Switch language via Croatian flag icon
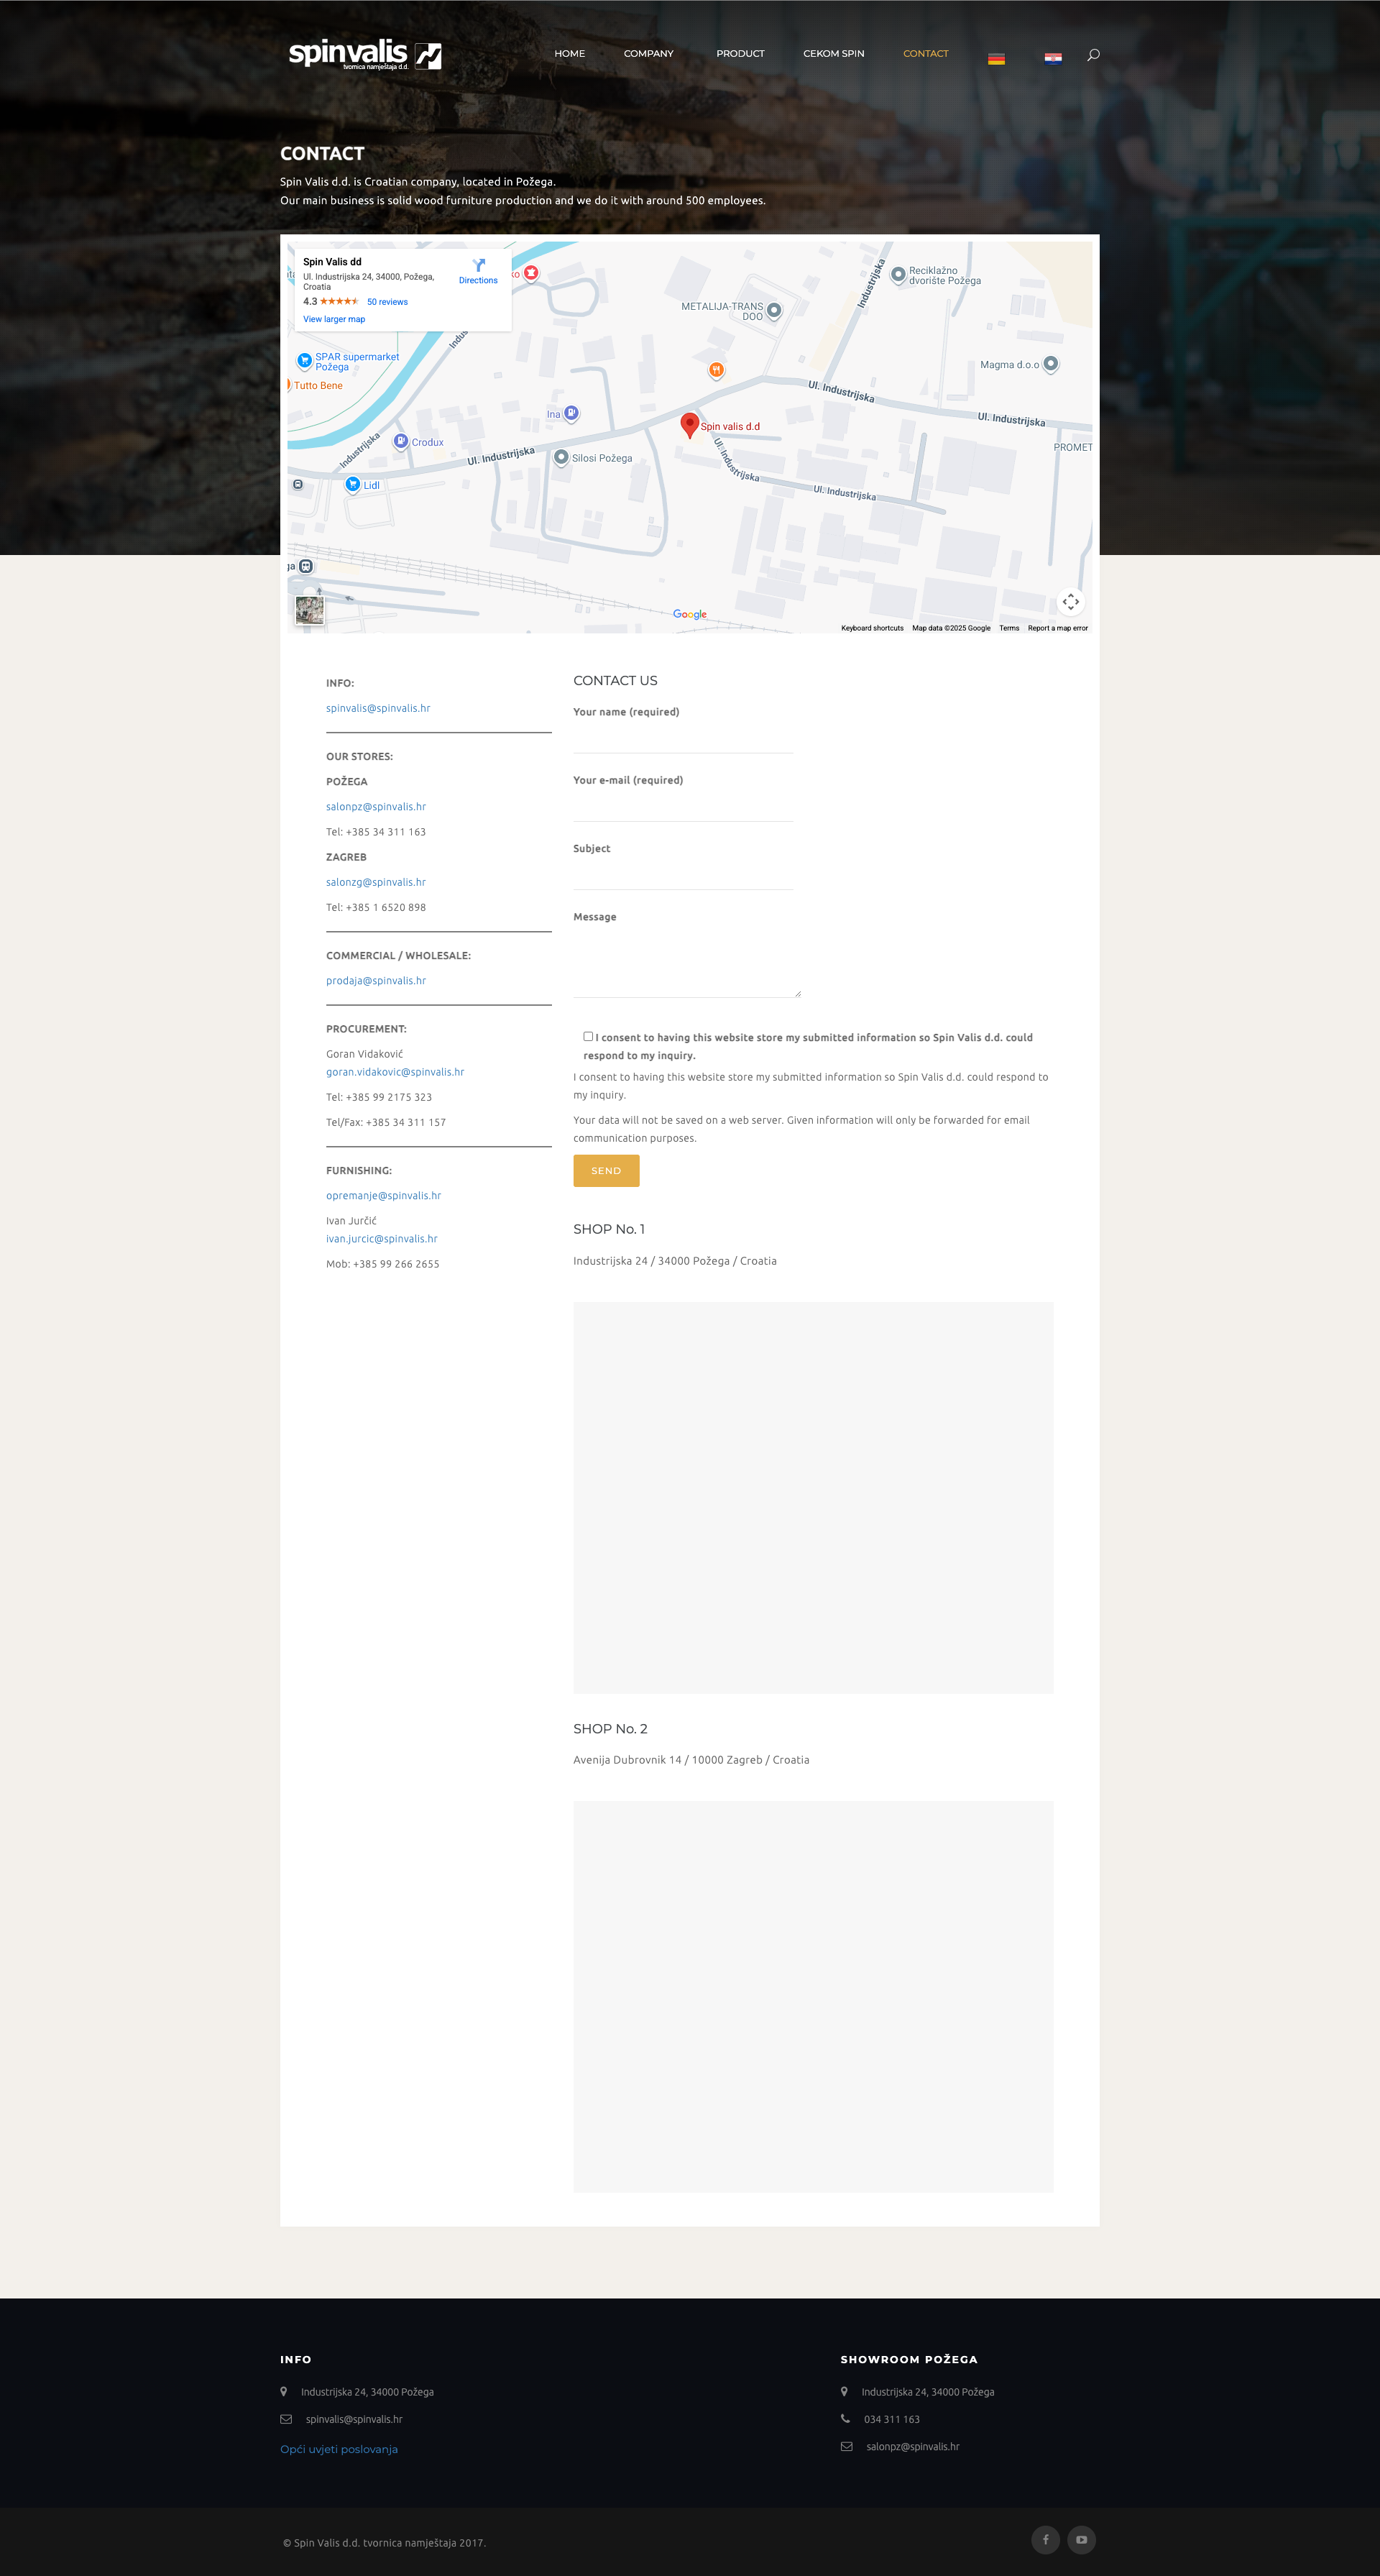This screenshot has height=2576, width=1380. 1053,58
